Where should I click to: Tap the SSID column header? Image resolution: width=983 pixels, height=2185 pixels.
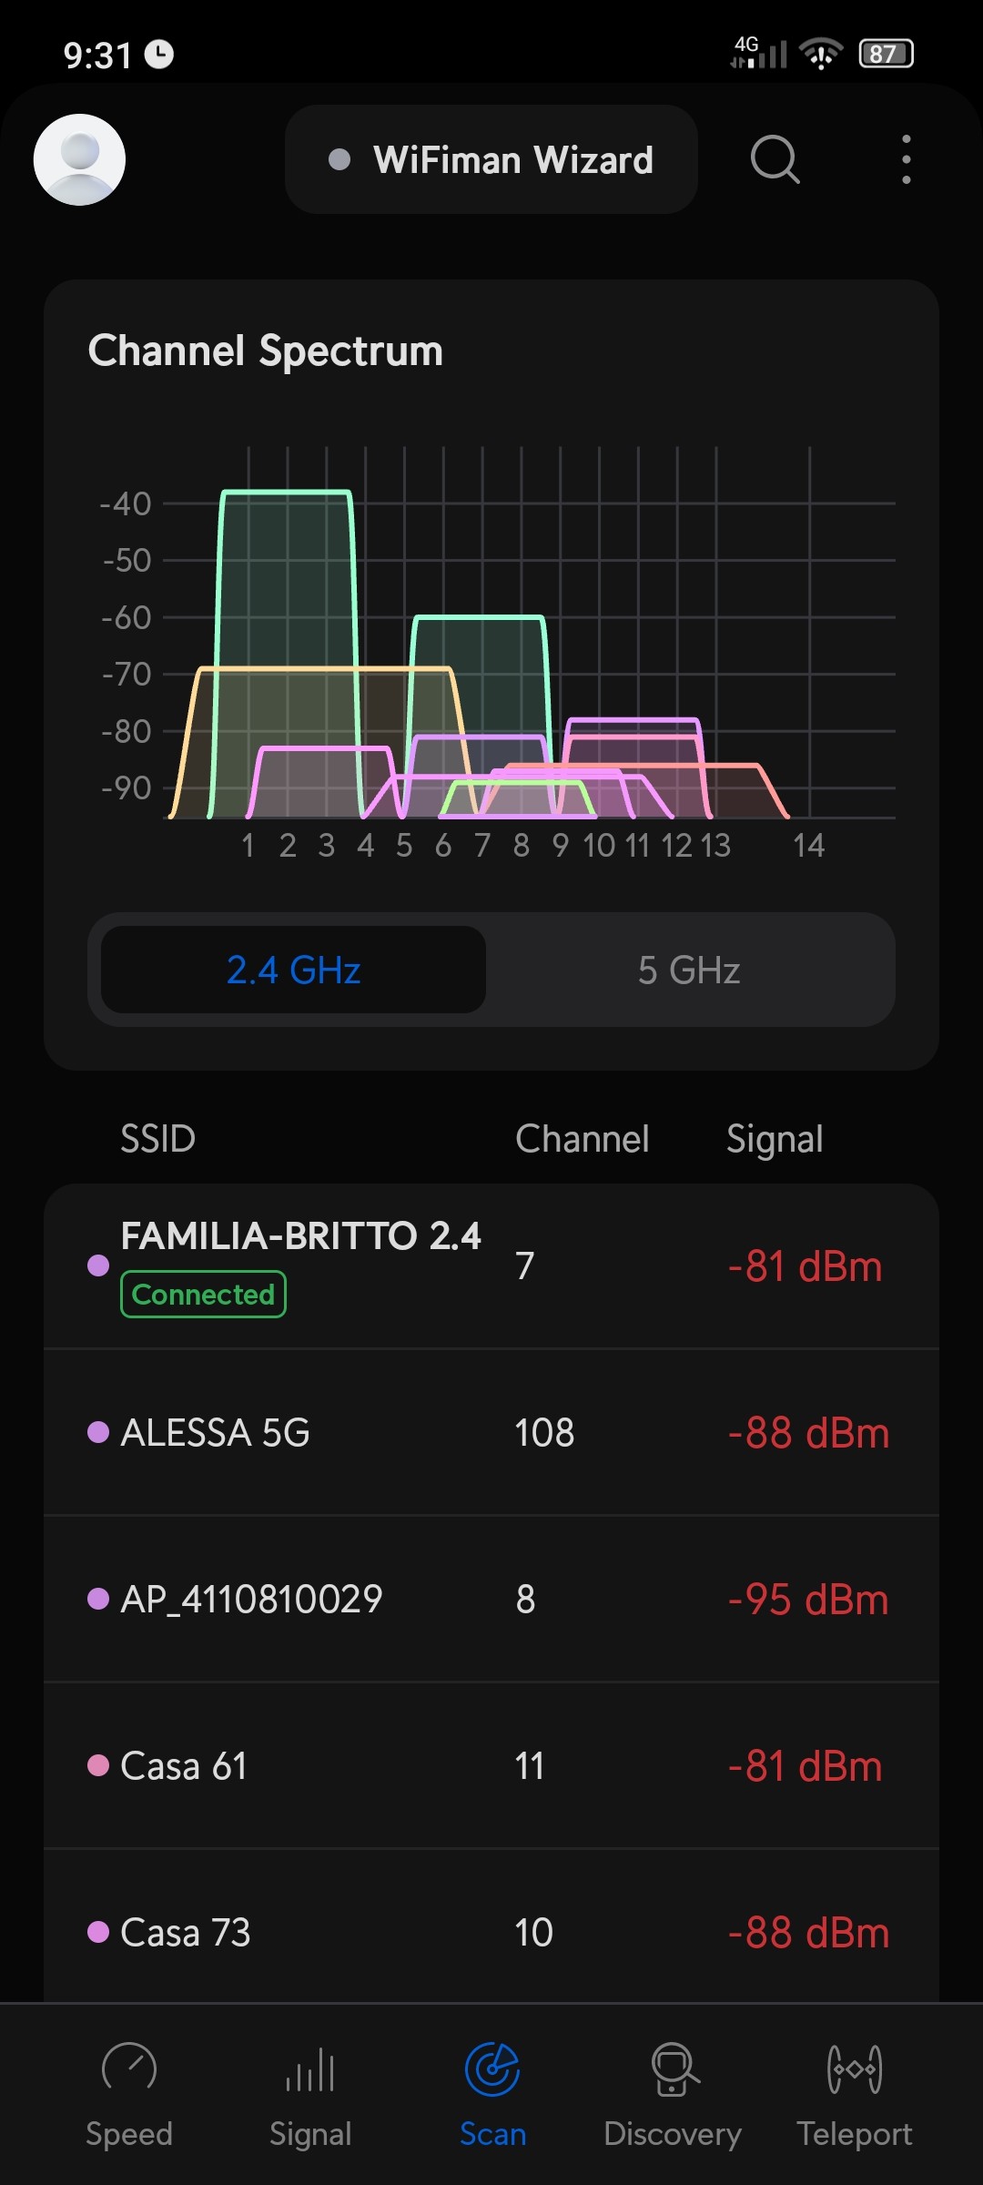(x=158, y=1139)
